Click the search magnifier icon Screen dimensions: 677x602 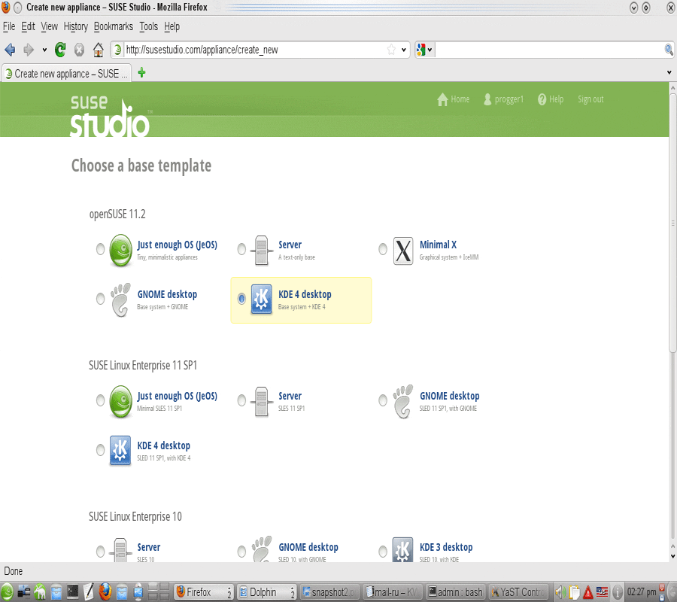[x=669, y=50]
